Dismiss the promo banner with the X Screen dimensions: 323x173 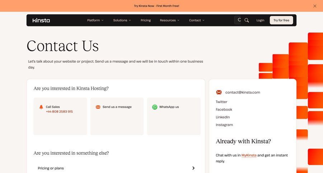(x=315, y=6)
